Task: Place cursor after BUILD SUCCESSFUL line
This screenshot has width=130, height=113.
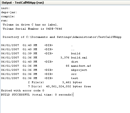Action: point(73,95)
